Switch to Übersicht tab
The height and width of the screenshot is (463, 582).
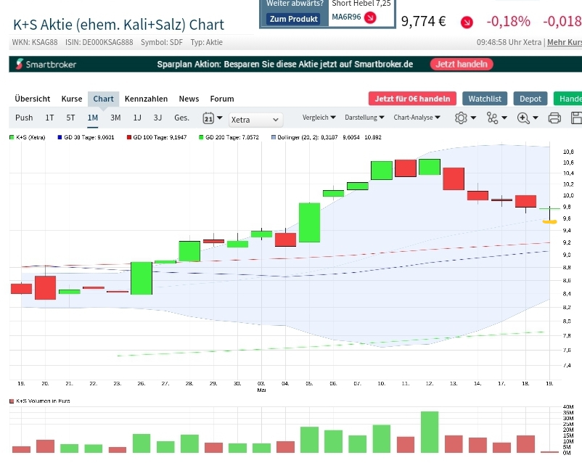[x=32, y=99]
